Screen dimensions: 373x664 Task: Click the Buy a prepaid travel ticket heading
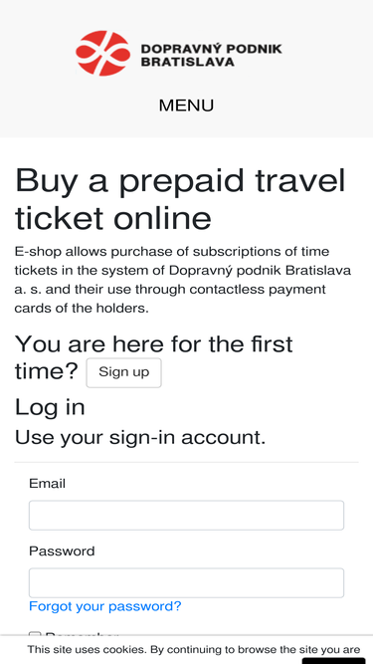tap(181, 199)
